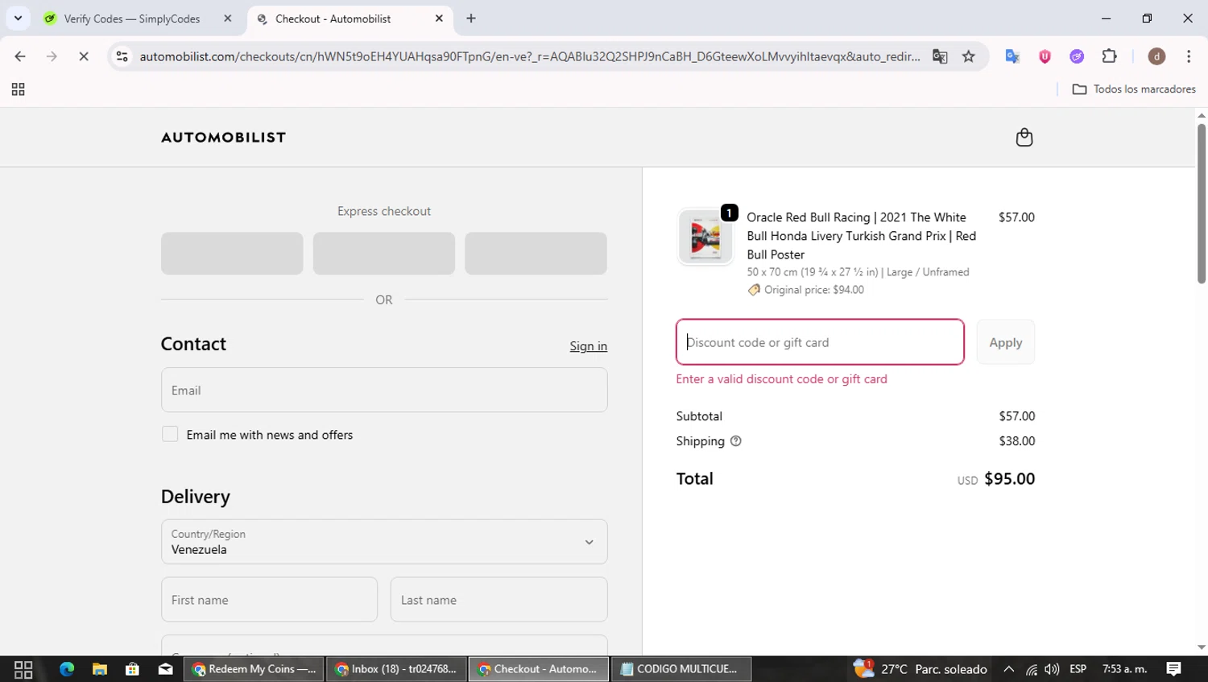
Task: Open the Chrome profile avatar
Action: click(1156, 56)
